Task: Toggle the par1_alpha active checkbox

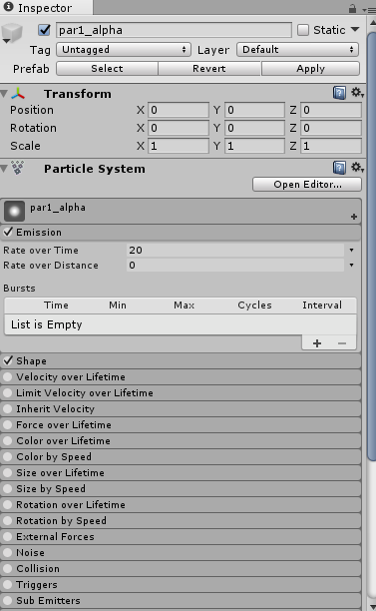Action: pos(44,30)
